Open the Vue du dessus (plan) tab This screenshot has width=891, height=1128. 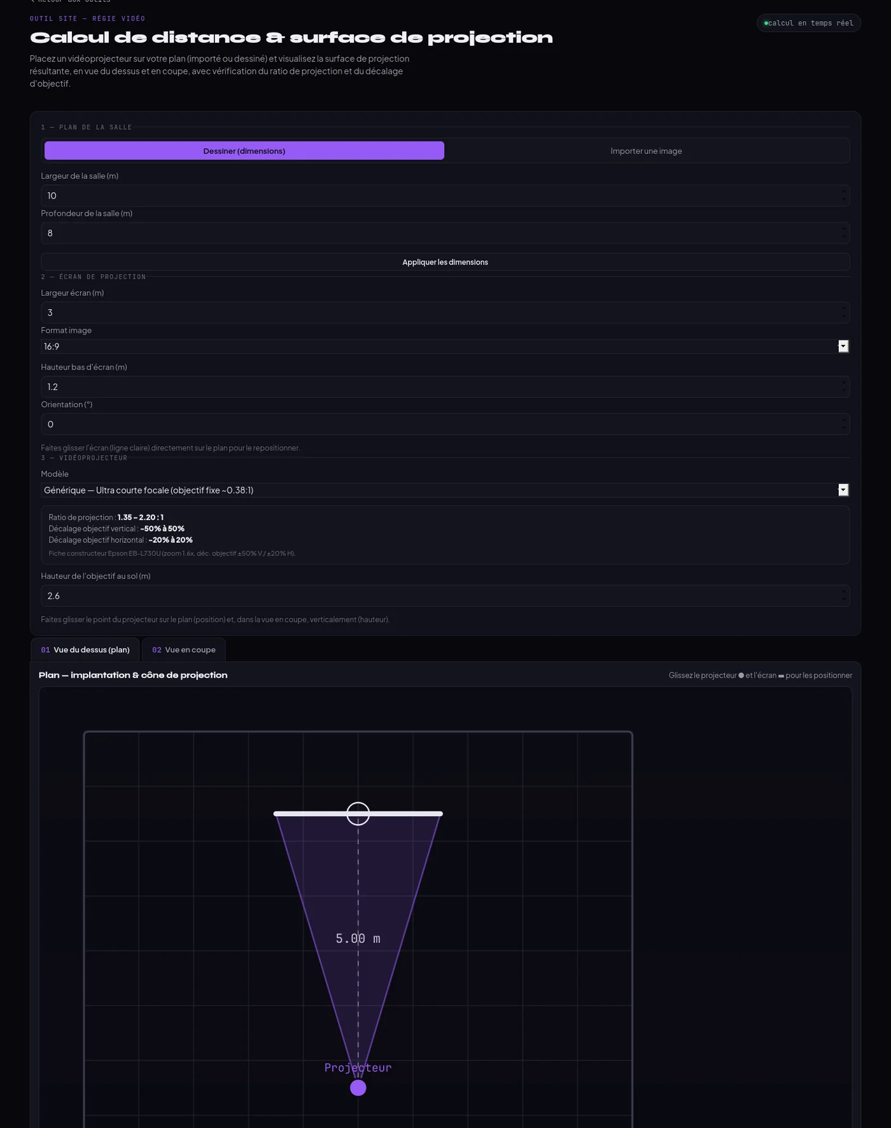[85, 650]
